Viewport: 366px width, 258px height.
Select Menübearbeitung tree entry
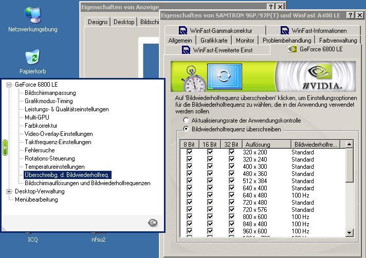pos(36,200)
